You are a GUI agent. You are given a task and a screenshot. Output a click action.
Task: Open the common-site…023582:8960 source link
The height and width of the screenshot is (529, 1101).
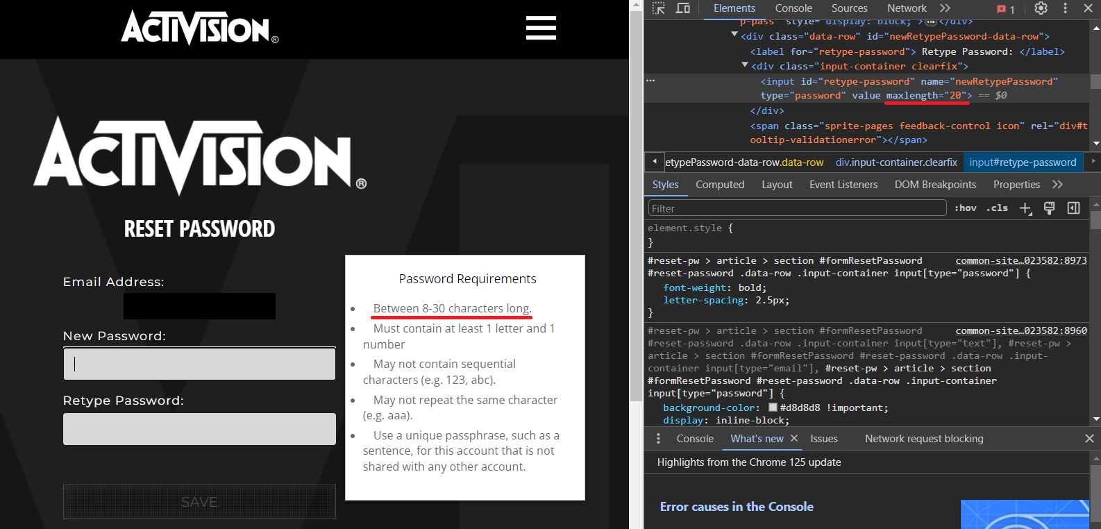point(1021,330)
